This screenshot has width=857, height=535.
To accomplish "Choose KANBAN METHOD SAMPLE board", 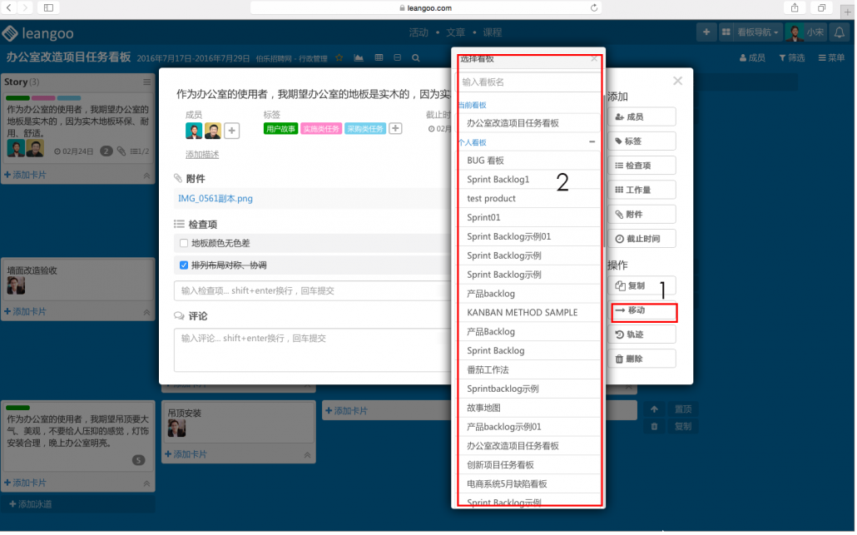I will coord(522,313).
